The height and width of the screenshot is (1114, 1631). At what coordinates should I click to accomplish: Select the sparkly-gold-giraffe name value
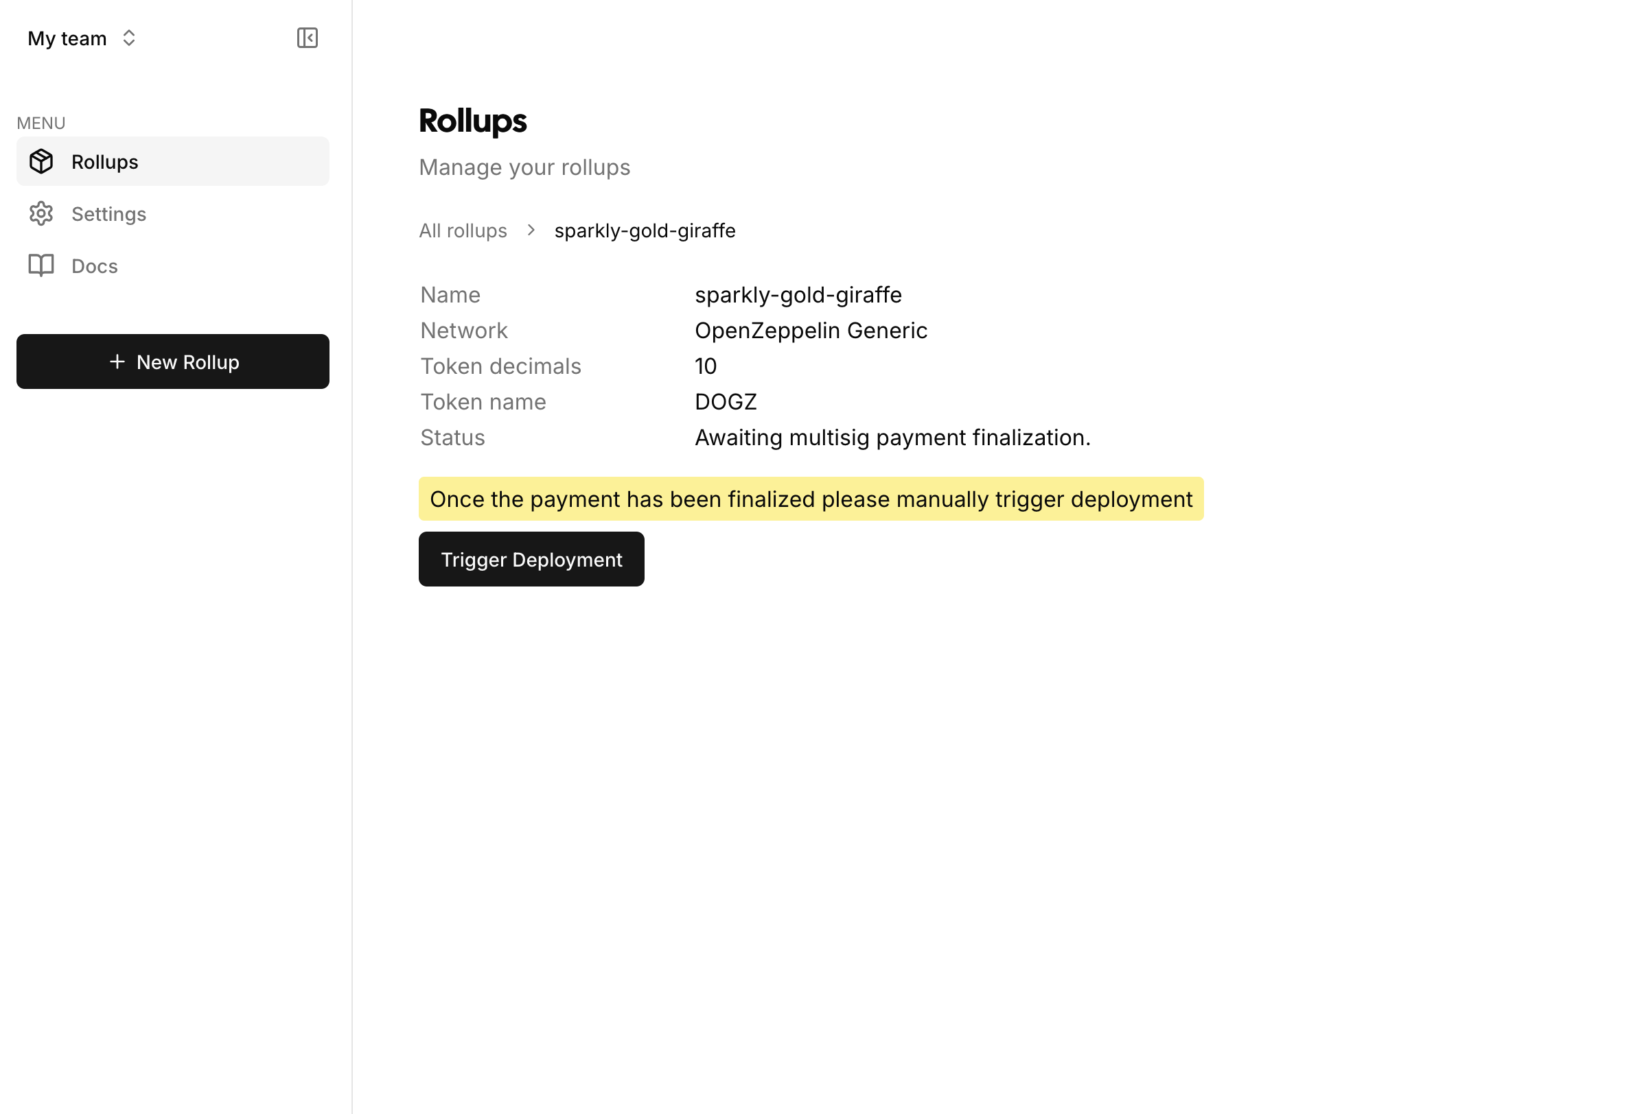(798, 296)
